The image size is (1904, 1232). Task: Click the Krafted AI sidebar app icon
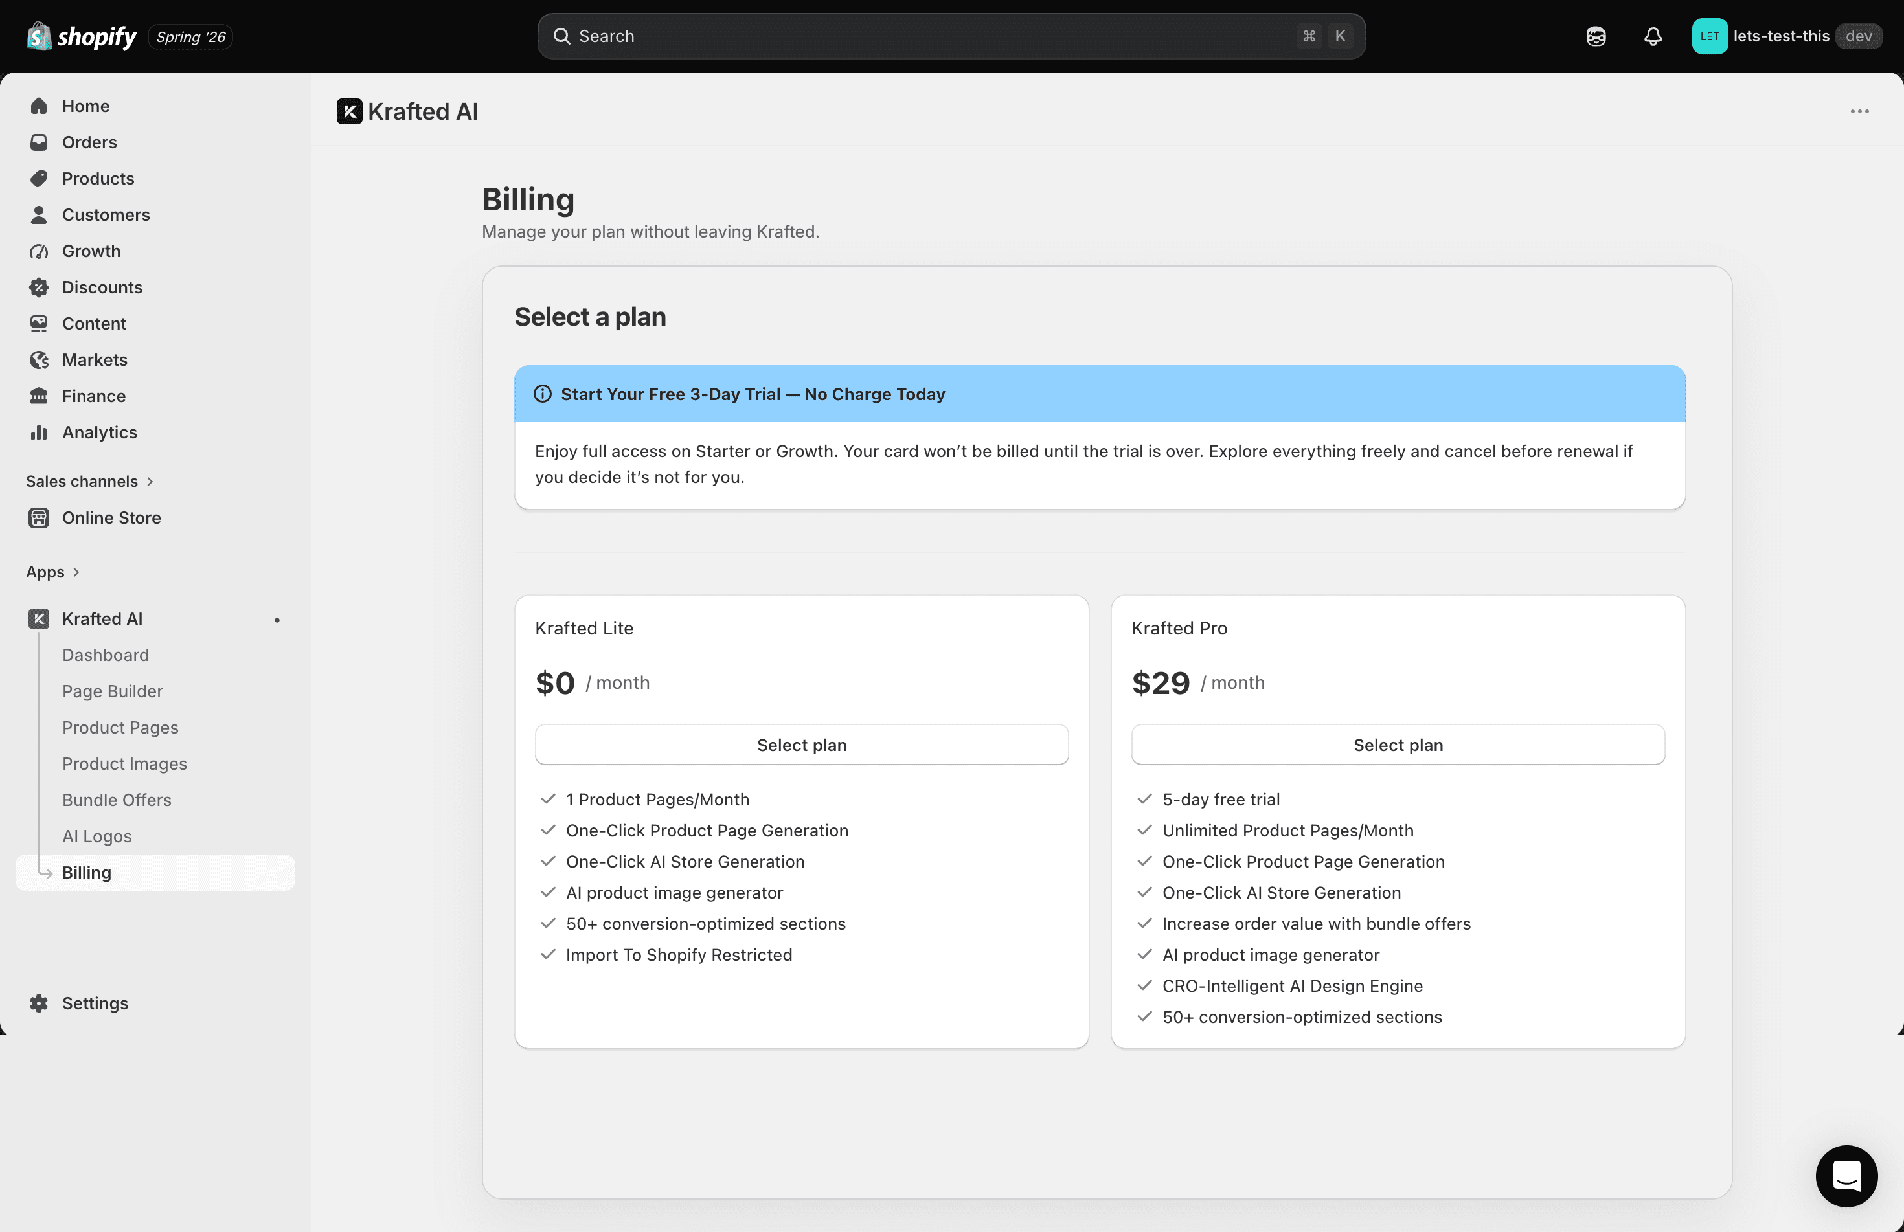coord(38,618)
